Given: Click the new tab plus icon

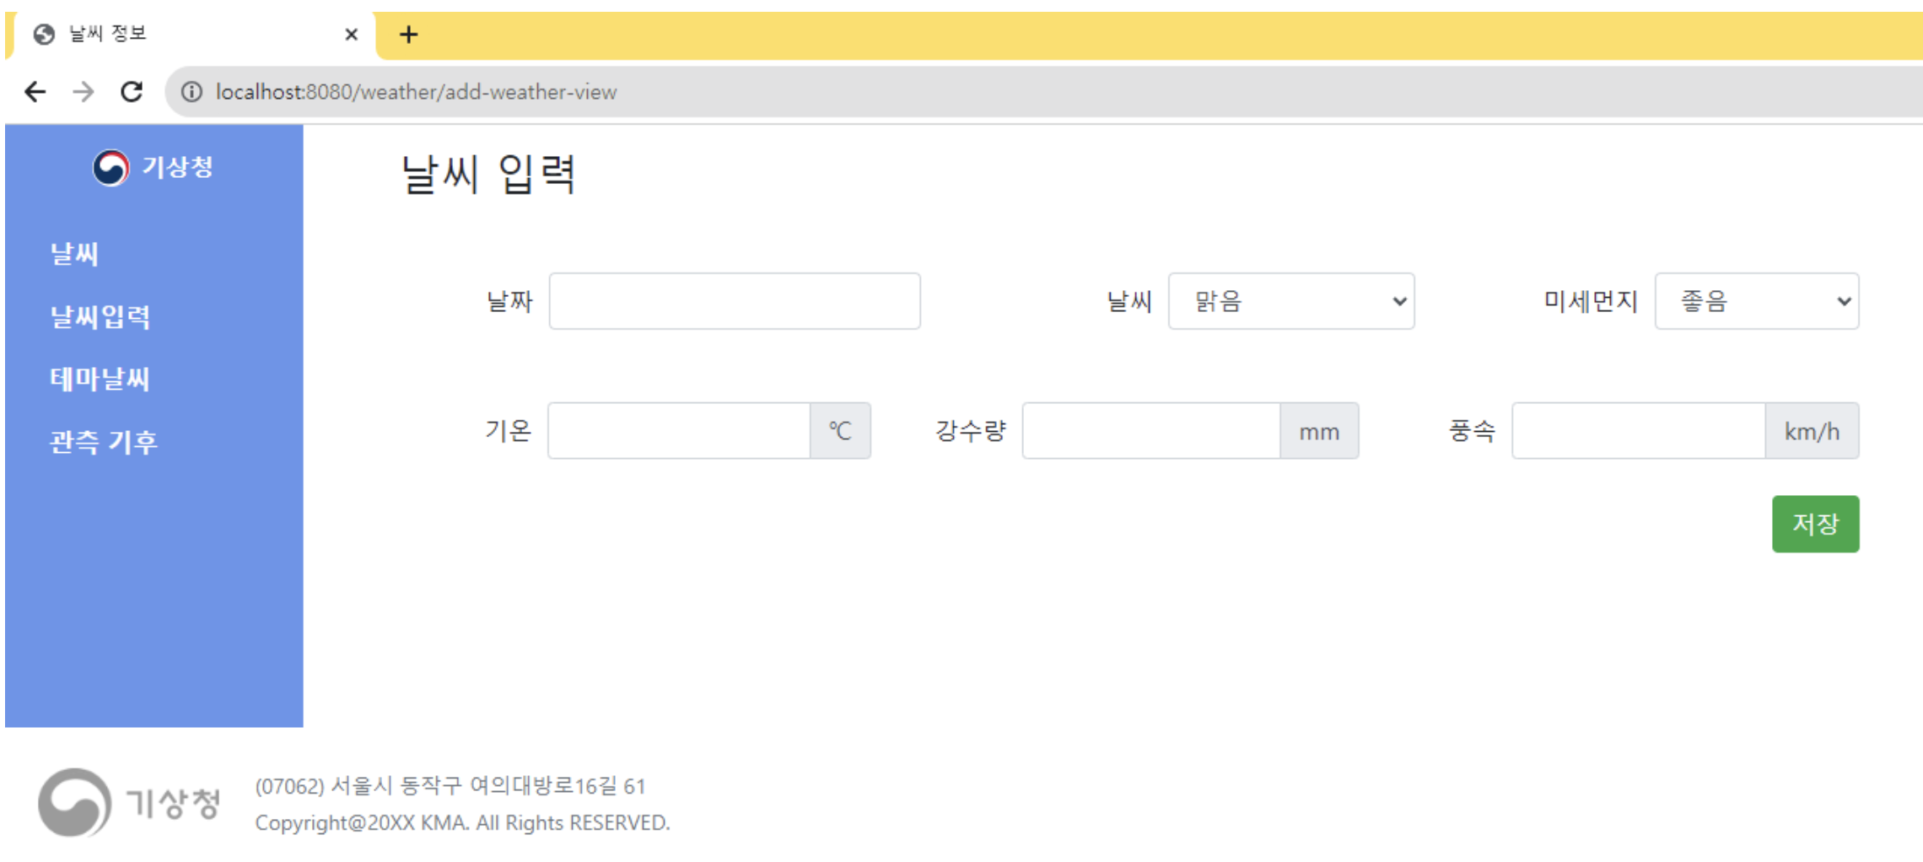Looking at the screenshot, I should click(x=408, y=34).
